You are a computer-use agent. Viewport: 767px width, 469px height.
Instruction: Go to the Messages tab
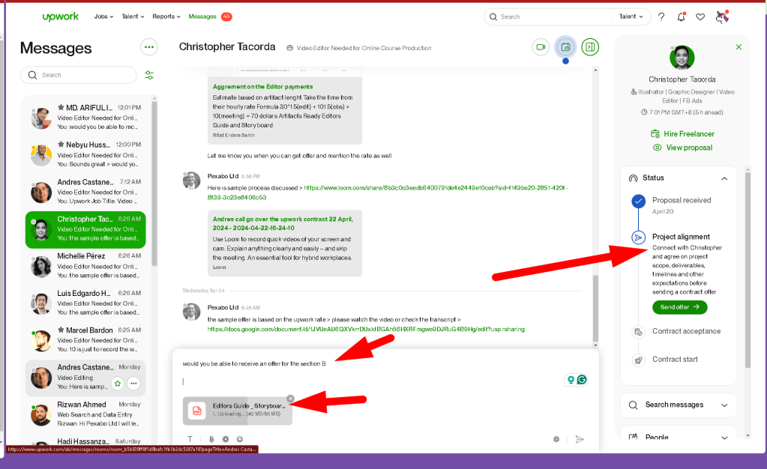click(x=202, y=16)
